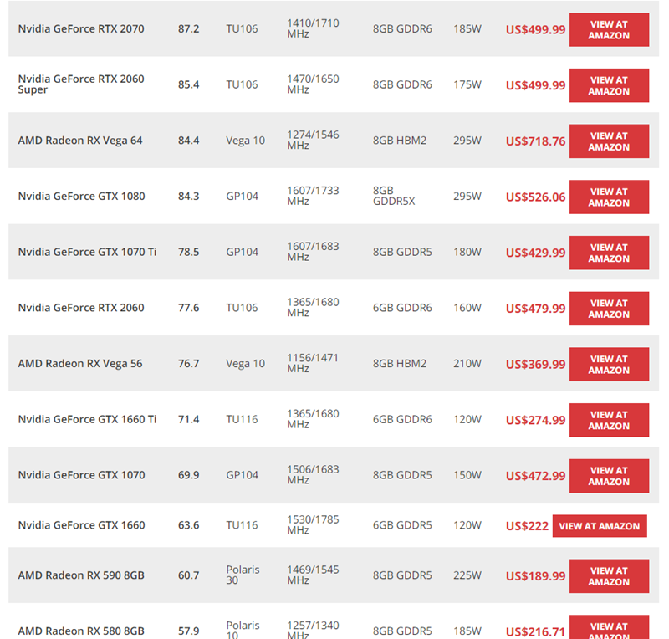This screenshot has height=639, width=669.
Task: Open Amazon button for GTX 1070 Ti
Action: coord(609,253)
